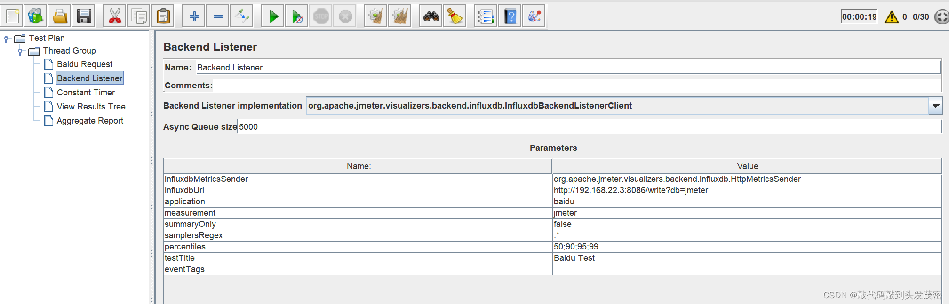Click the Baidu Test value cell

747,258
